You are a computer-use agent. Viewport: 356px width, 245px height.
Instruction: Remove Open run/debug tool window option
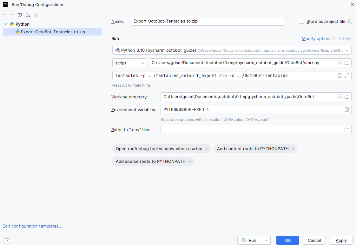coord(207,149)
